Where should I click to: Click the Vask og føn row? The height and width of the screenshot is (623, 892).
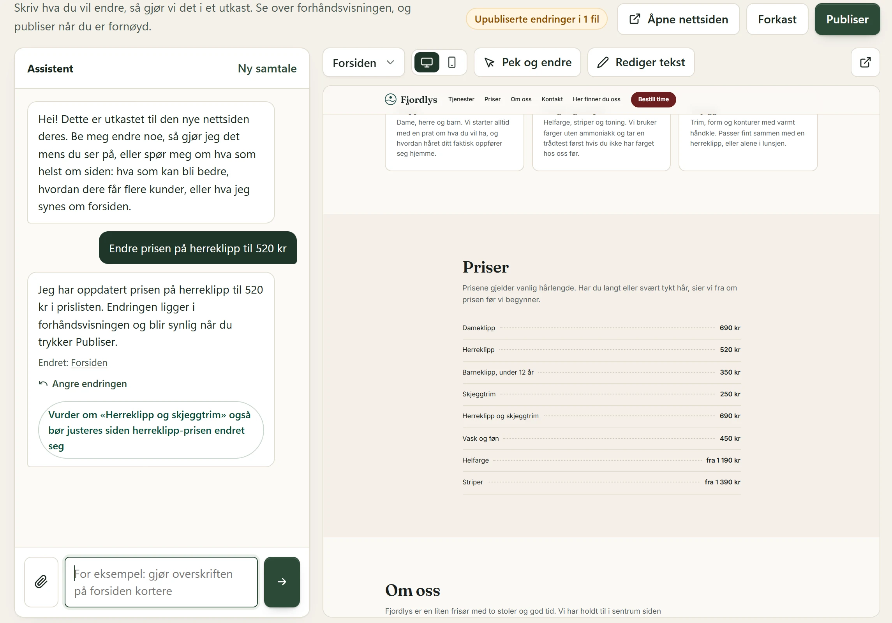point(601,438)
